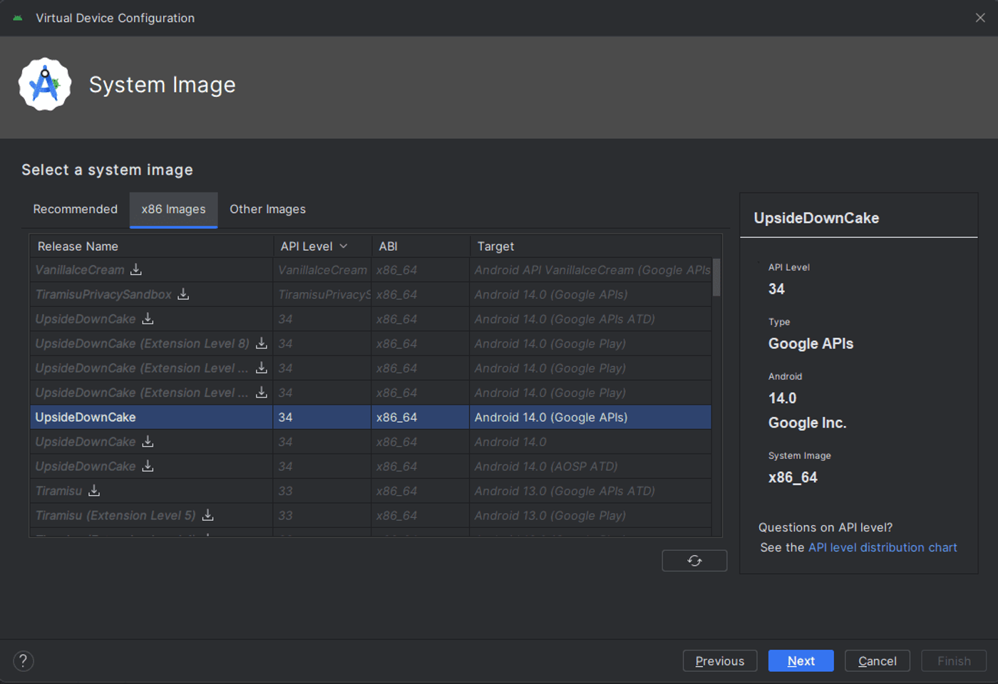
Task: Download the VanillaIceCream system image
Action: pyautogui.click(x=136, y=269)
